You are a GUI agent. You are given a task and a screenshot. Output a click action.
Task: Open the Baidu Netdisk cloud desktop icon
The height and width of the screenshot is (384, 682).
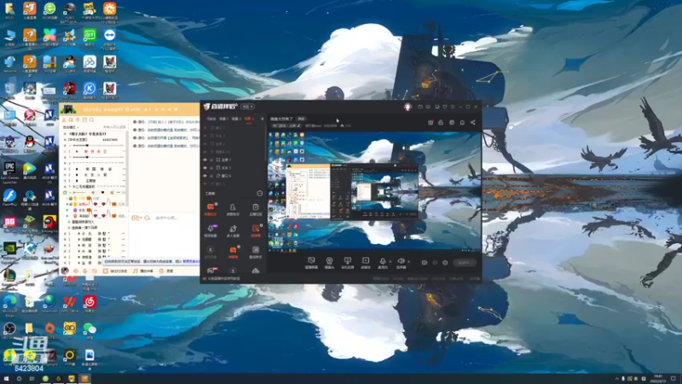[x=90, y=64]
